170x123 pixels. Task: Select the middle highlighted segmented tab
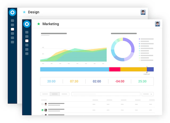(x=55, y=94)
